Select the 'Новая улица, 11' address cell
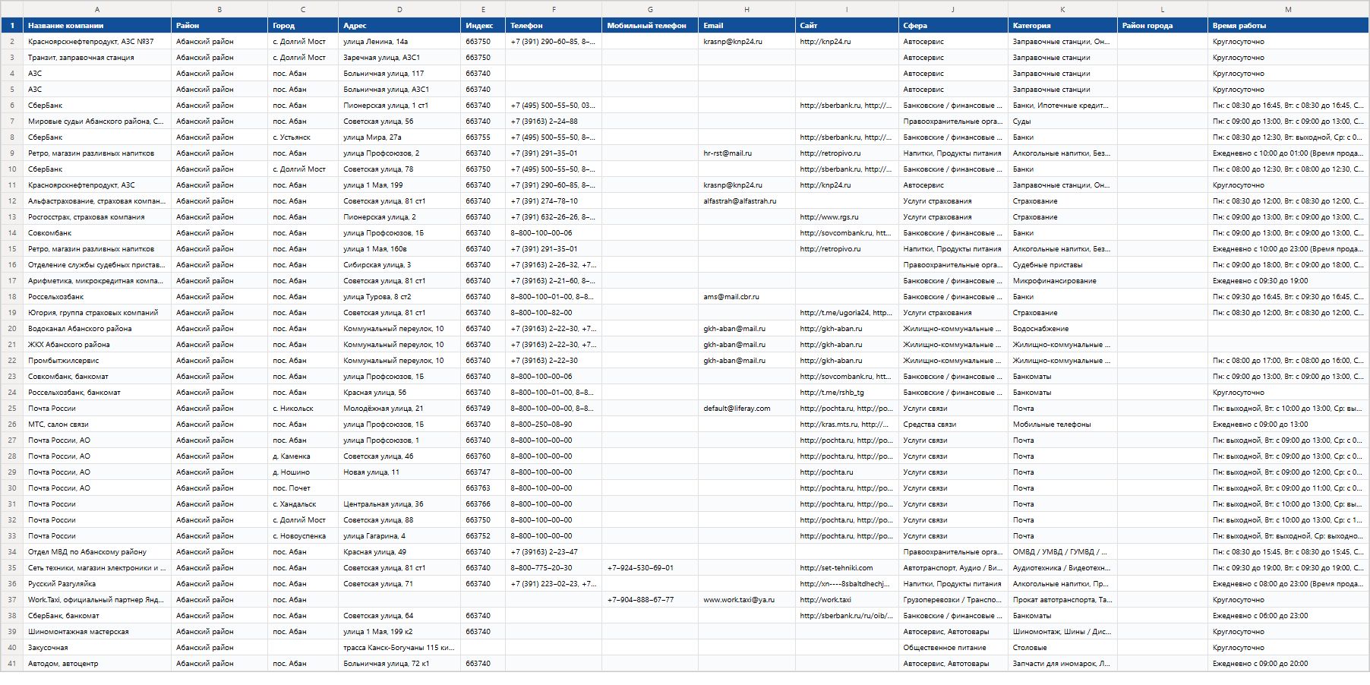This screenshot has width=1370, height=685. coord(399,472)
